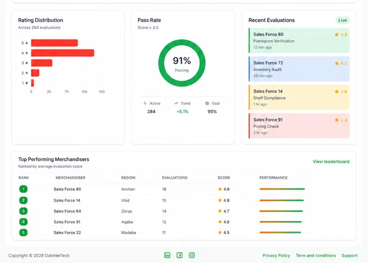The width and height of the screenshot is (368, 263).
Task: Click star icon on Sales Force 14 evaluation card
Action: pos(336,91)
